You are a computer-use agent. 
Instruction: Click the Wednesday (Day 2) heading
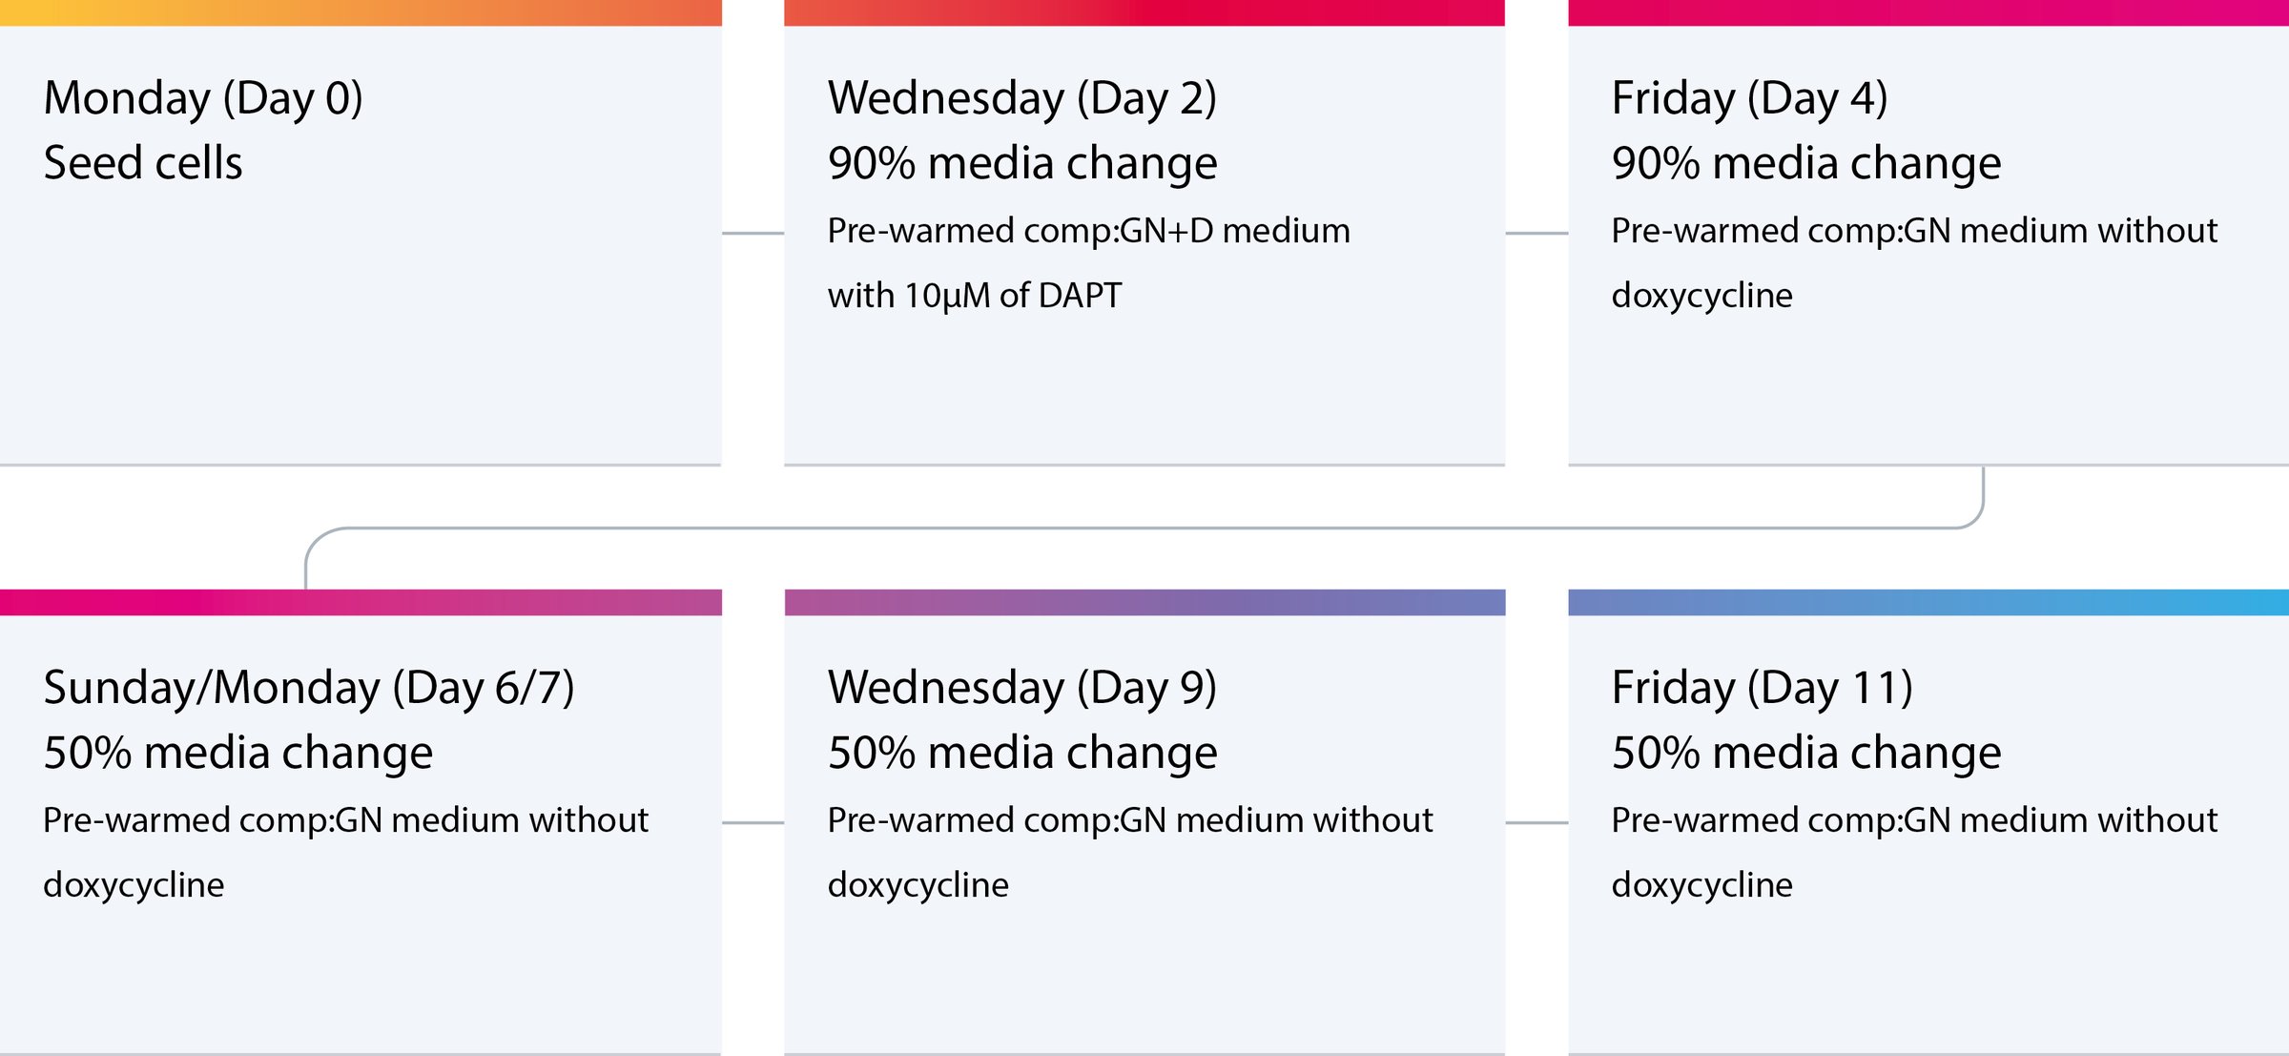tap(1021, 99)
